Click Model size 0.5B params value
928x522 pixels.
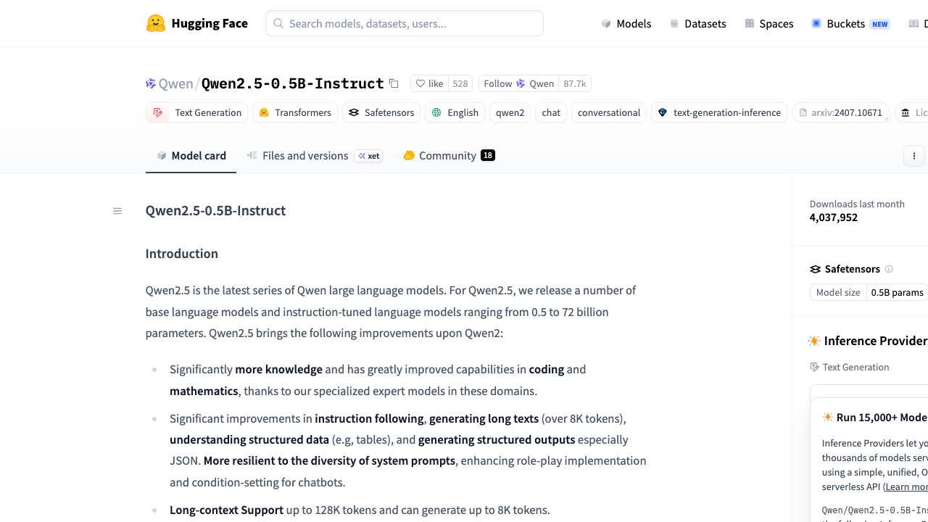tap(897, 292)
